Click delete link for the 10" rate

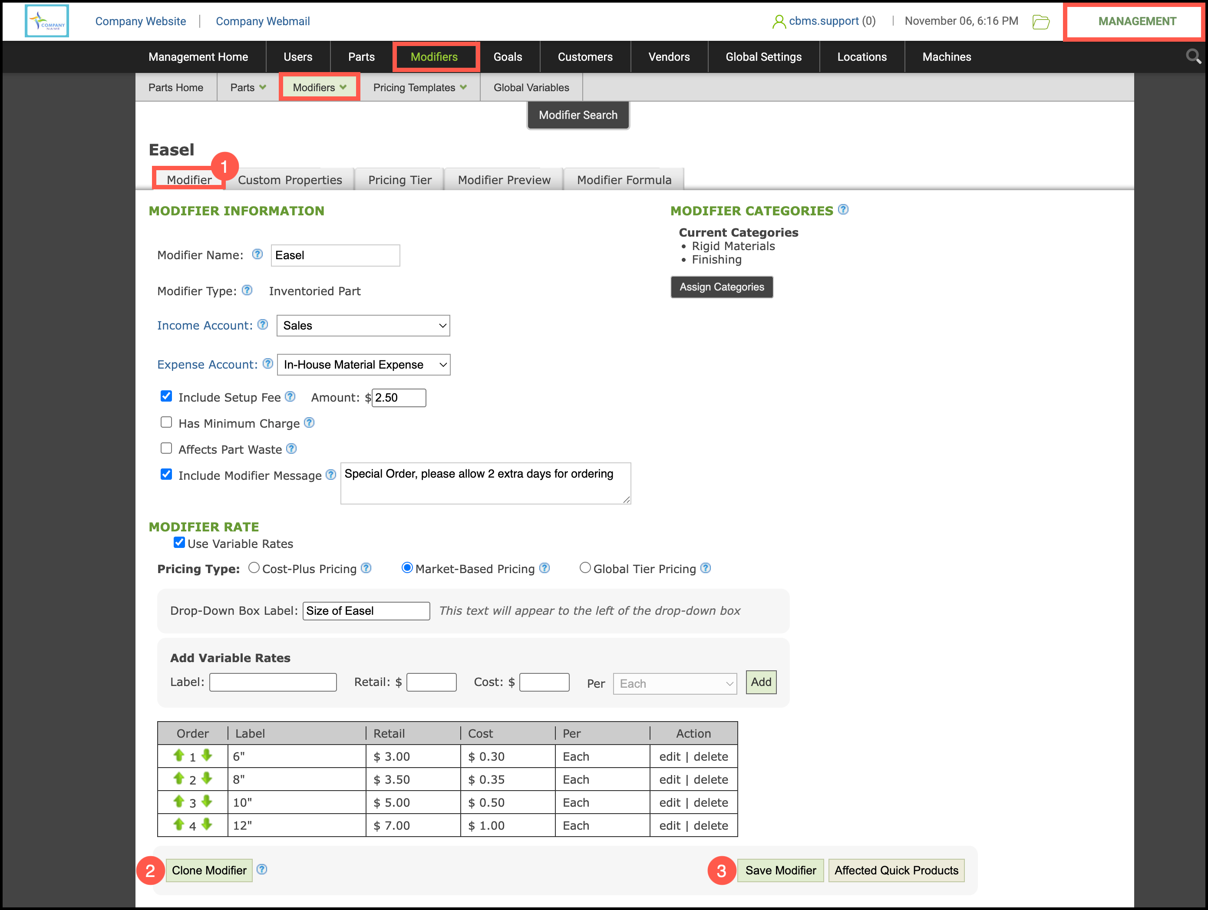tap(710, 802)
